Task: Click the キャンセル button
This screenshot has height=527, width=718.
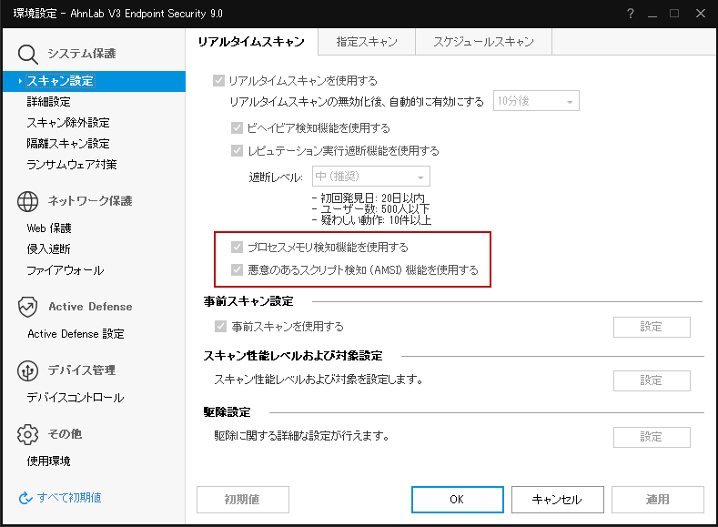Action: [x=556, y=500]
